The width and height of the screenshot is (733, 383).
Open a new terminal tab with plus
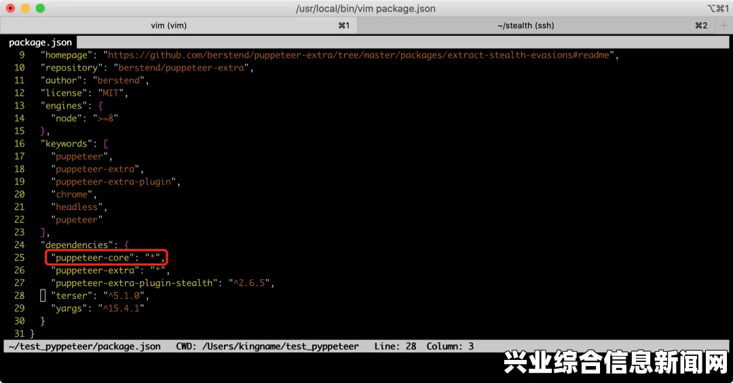723,25
